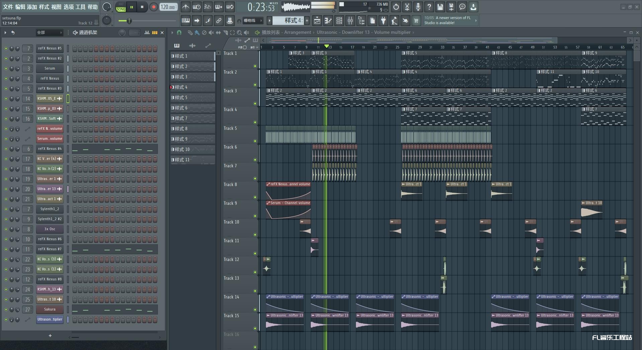The height and width of the screenshot is (350, 642).
Task: Toggle mute LED for Serum channel
Action: pos(6,69)
